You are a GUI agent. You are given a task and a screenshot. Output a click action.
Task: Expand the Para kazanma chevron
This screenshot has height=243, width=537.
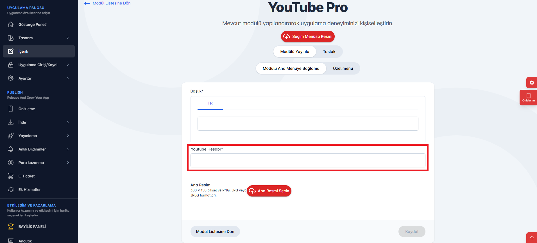click(68, 163)
